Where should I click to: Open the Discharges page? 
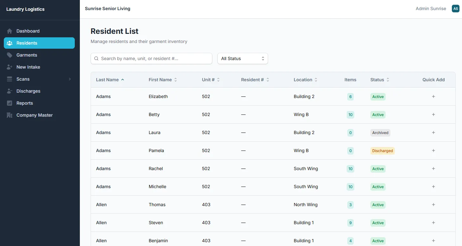coord(28,91)
